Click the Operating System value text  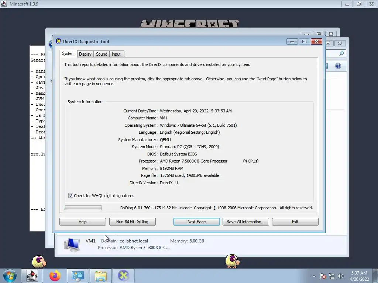point(198,125)
